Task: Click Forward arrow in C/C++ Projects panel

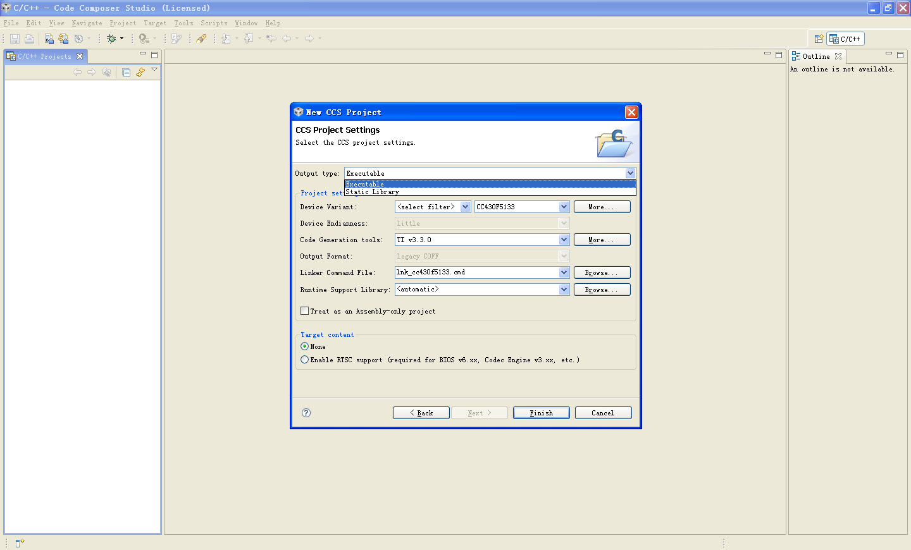Action: (92, 72)
